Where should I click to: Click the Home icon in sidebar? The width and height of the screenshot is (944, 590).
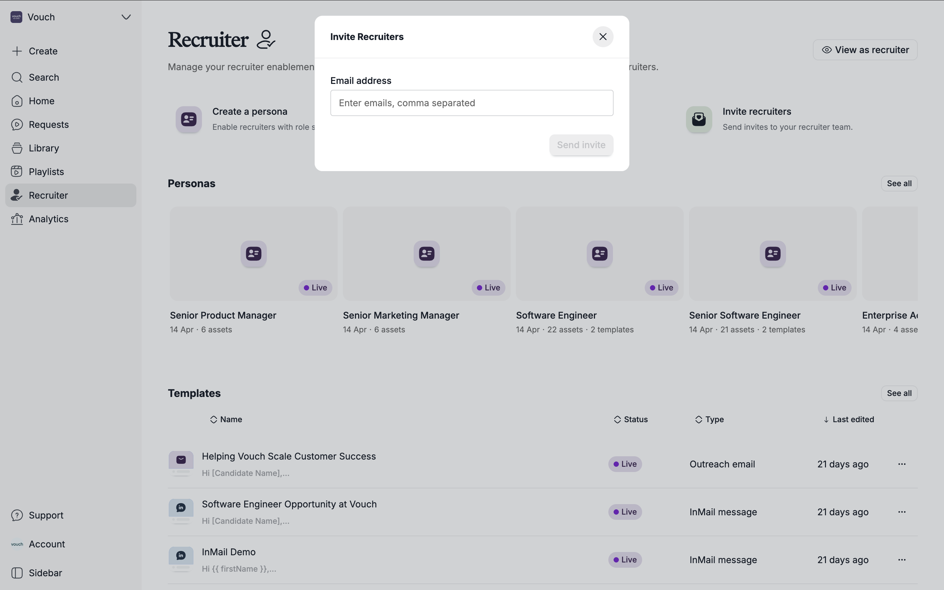pos(17,101)
